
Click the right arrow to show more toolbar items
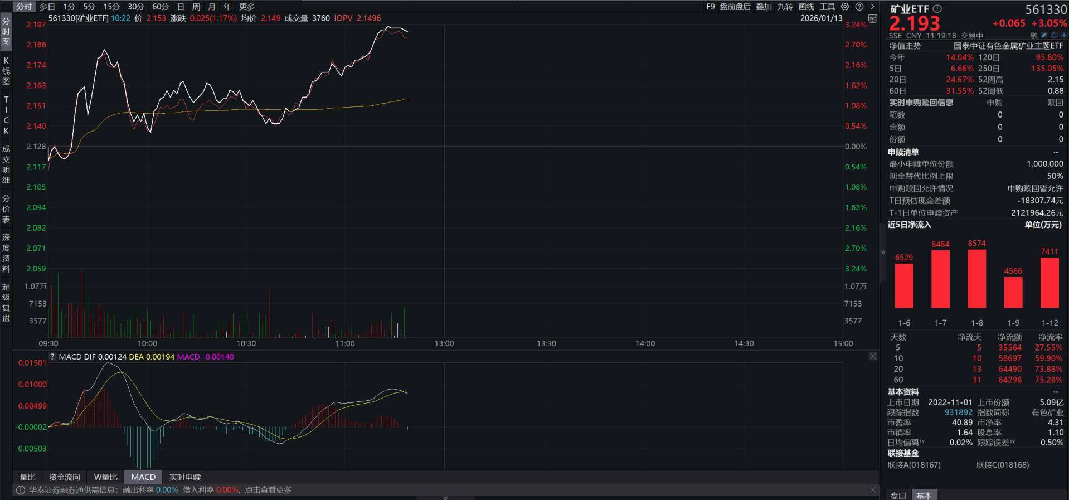[872, 7]
